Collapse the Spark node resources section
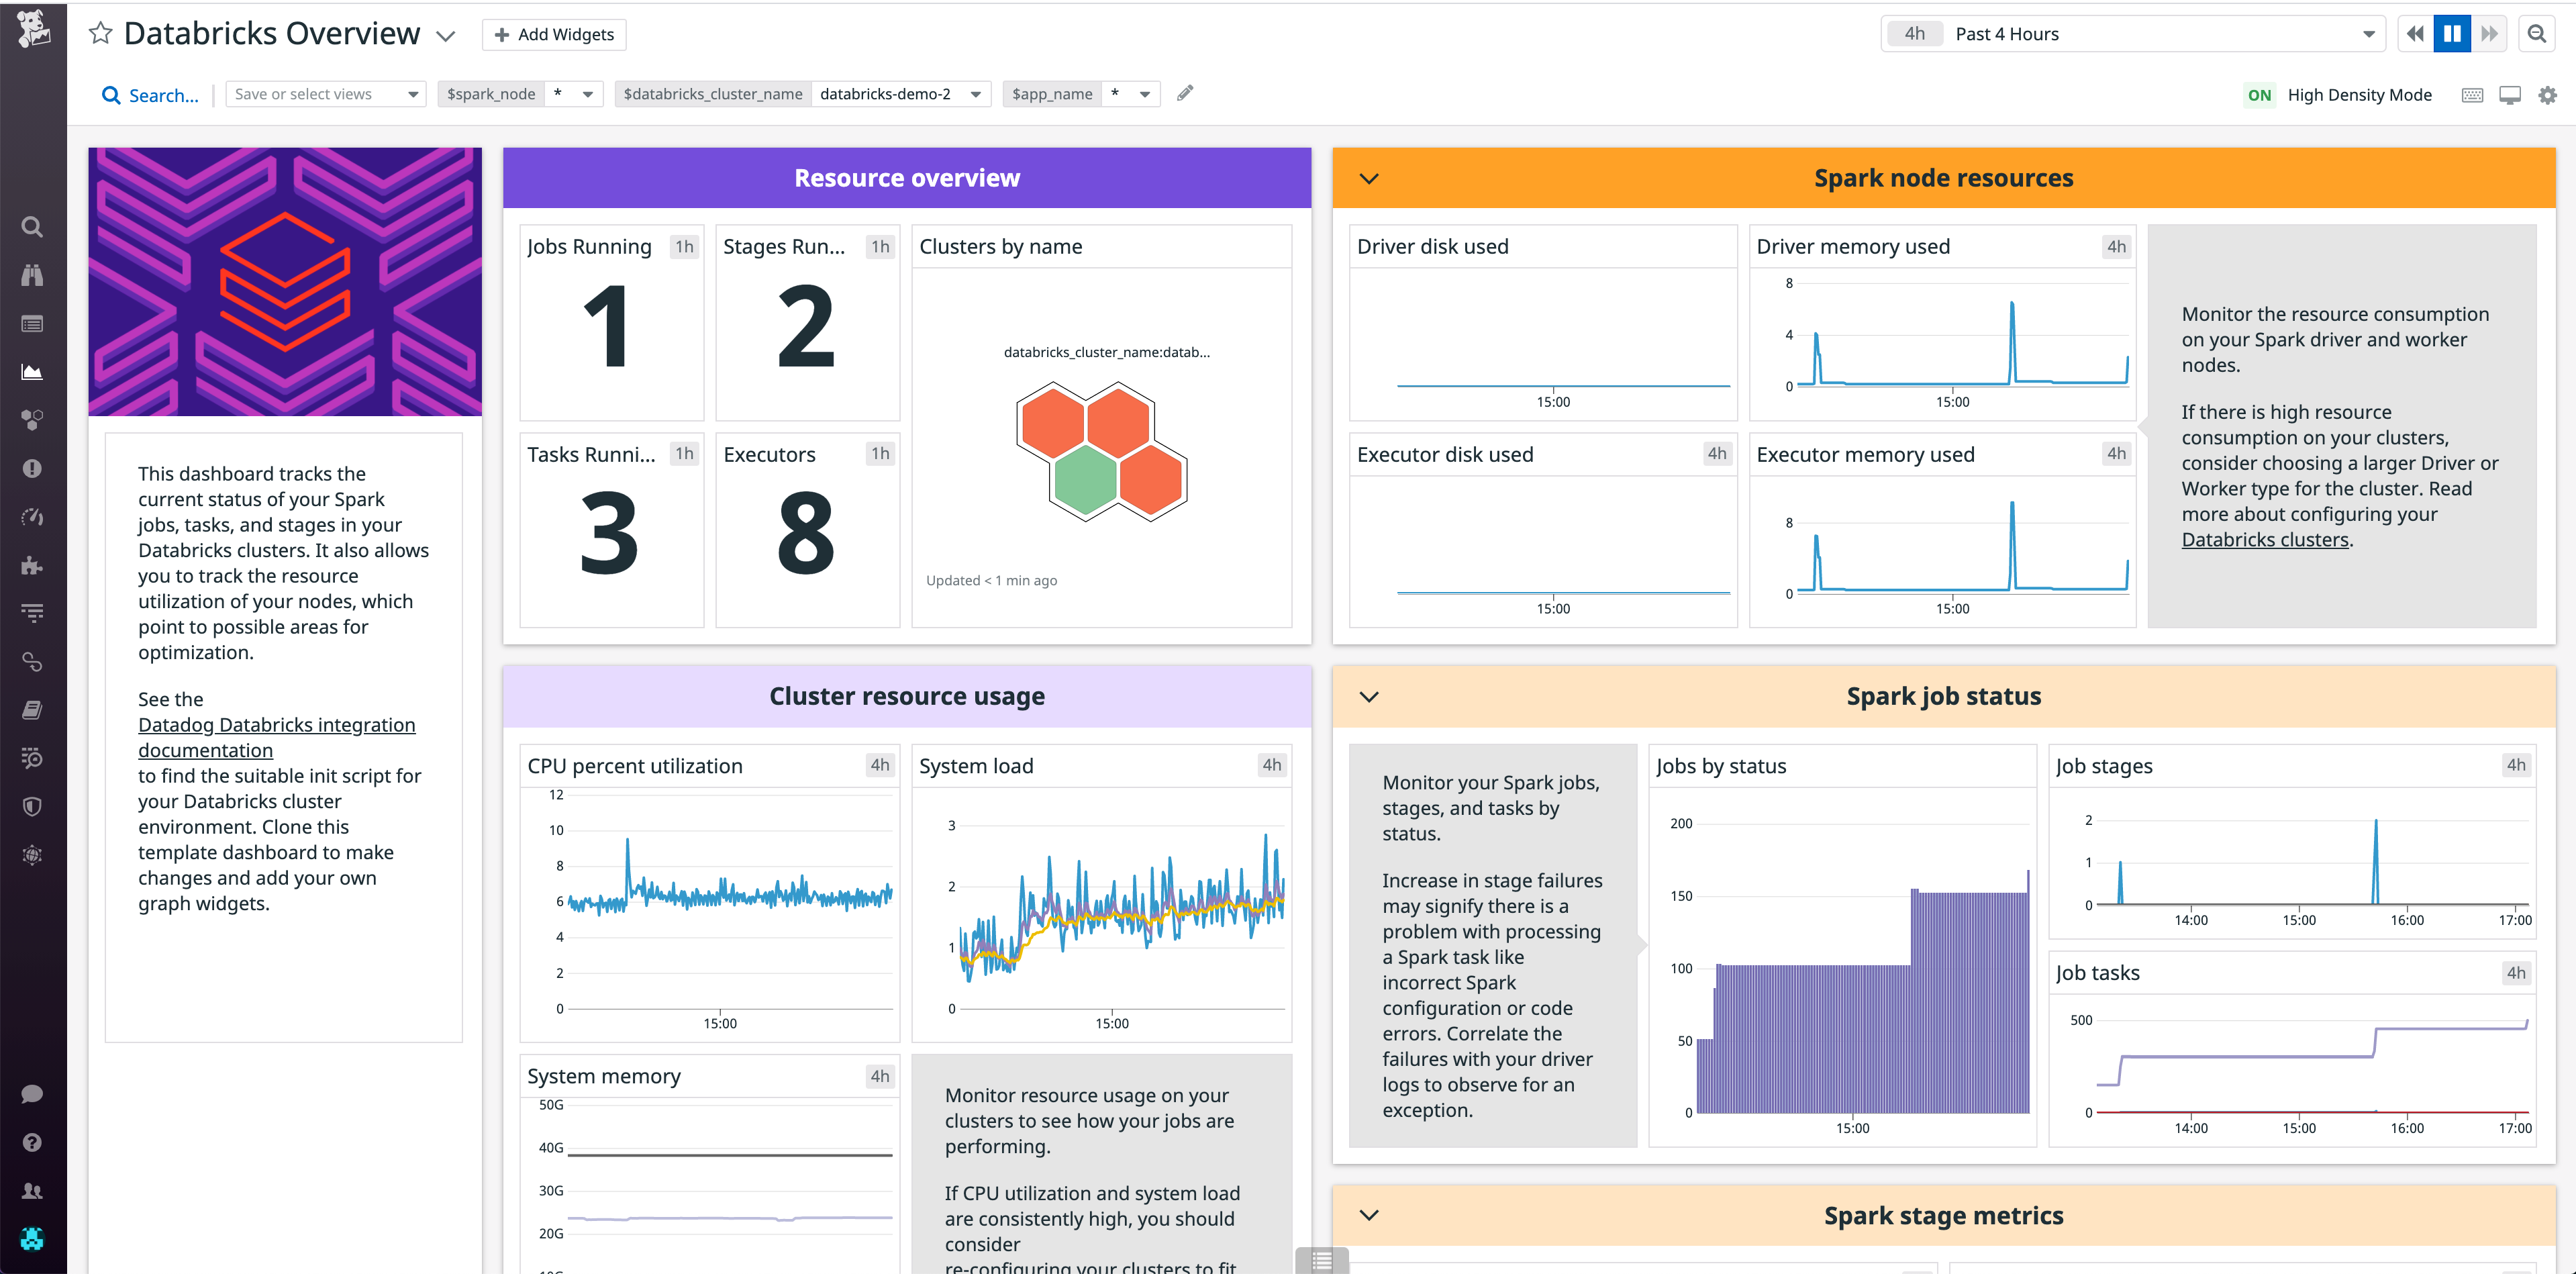2576x1274 pixels. [x=1369, y=178]
